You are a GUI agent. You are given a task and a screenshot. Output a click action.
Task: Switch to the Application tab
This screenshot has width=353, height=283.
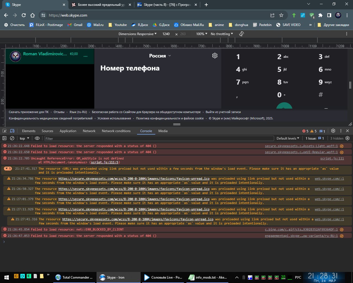(68, 131)
